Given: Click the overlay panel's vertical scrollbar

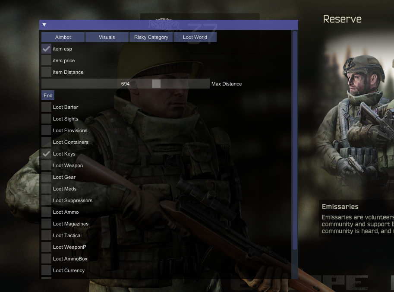Looking at the screenshot, I should [295, 140].
